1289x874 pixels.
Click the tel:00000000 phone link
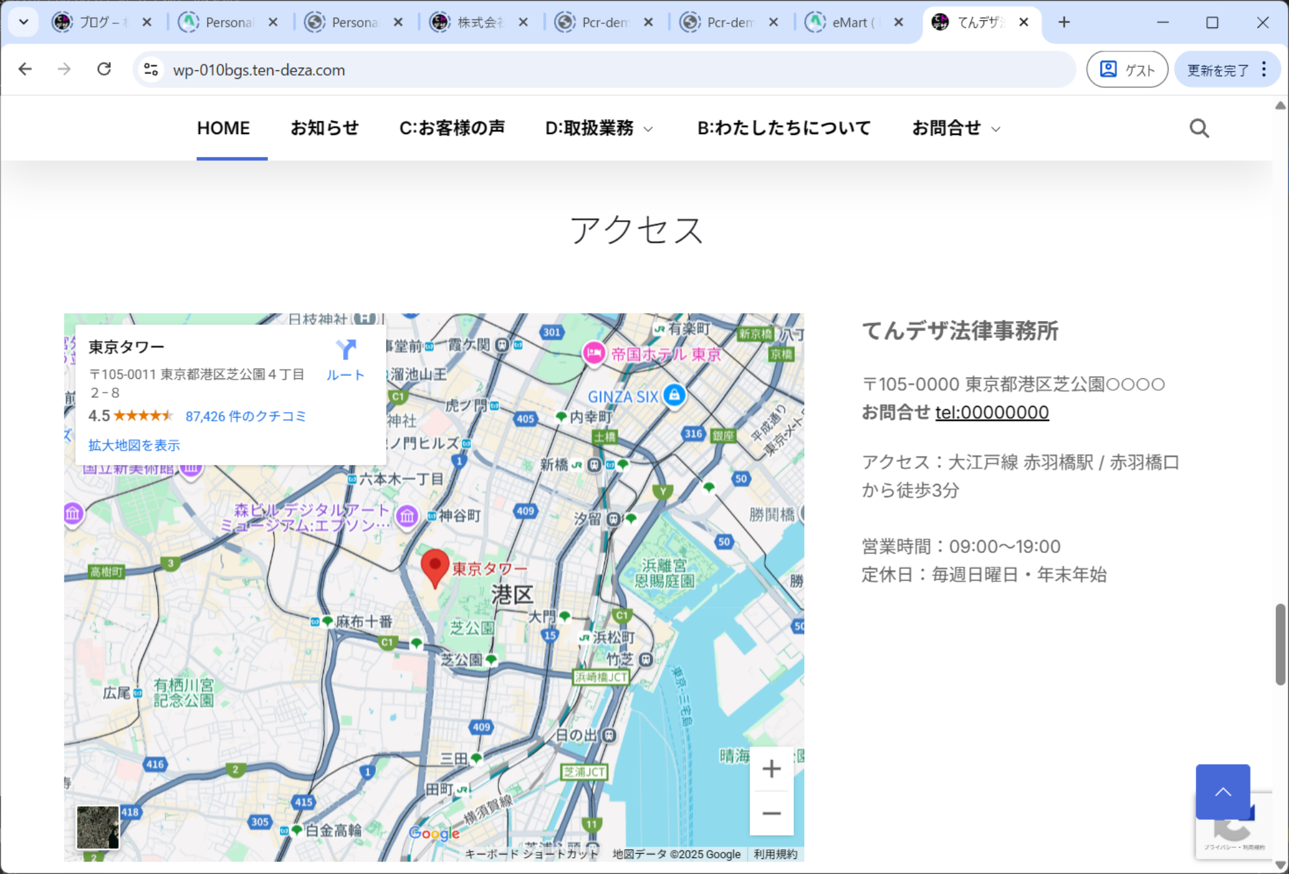(991, 412)
